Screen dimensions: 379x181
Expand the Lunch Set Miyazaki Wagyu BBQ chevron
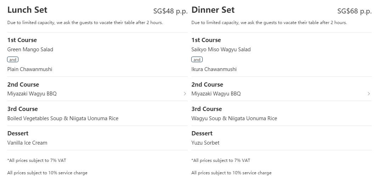pos(185,94)
